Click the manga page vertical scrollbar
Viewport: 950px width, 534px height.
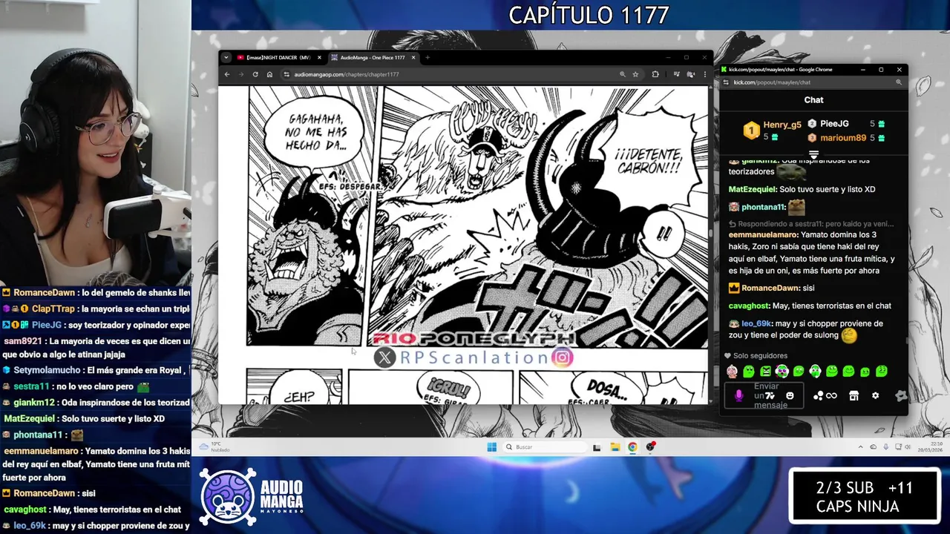(710, 233)
